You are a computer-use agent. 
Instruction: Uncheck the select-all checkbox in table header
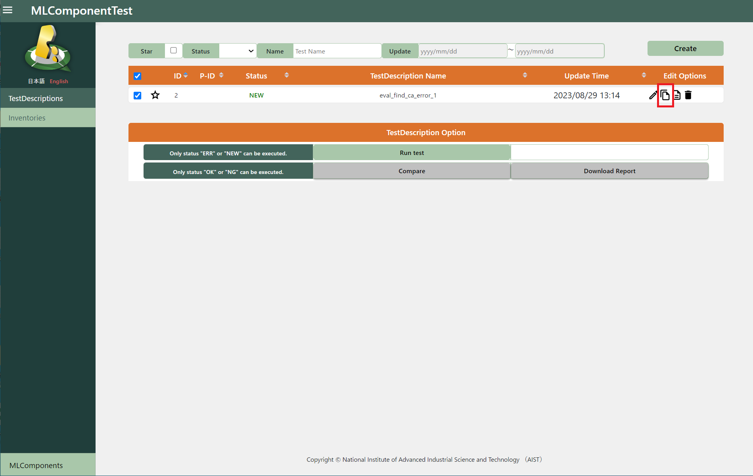pyautogui.click(x=138, y=76)
